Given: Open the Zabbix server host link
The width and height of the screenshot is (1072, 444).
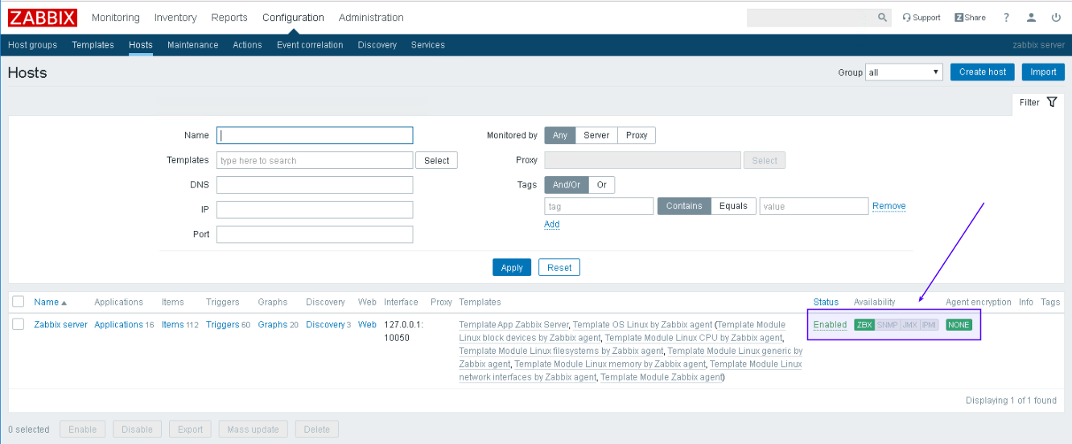Looking at the screenshot, I should [x=60, y=325].
